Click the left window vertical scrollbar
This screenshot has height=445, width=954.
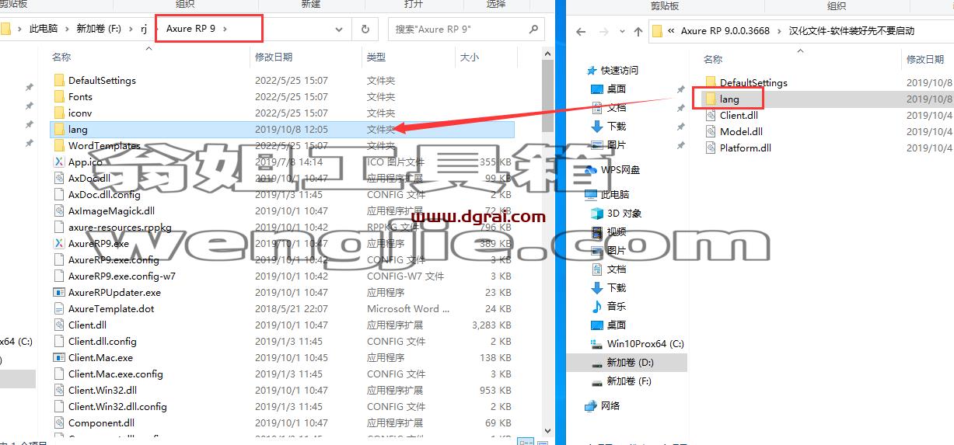[x=547, y=97]
